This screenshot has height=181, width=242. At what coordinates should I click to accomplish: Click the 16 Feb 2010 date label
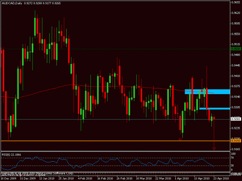pyautogui.click(x=105, y=179)
